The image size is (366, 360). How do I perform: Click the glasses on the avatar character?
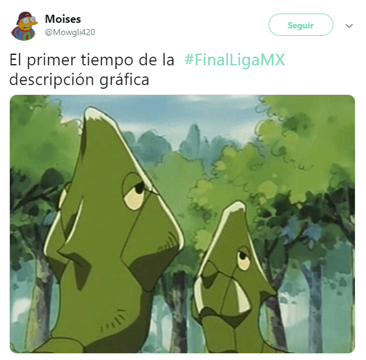[x=29, y=20]
